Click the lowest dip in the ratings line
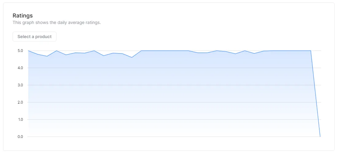338x153 pixels. click(132, 57)
